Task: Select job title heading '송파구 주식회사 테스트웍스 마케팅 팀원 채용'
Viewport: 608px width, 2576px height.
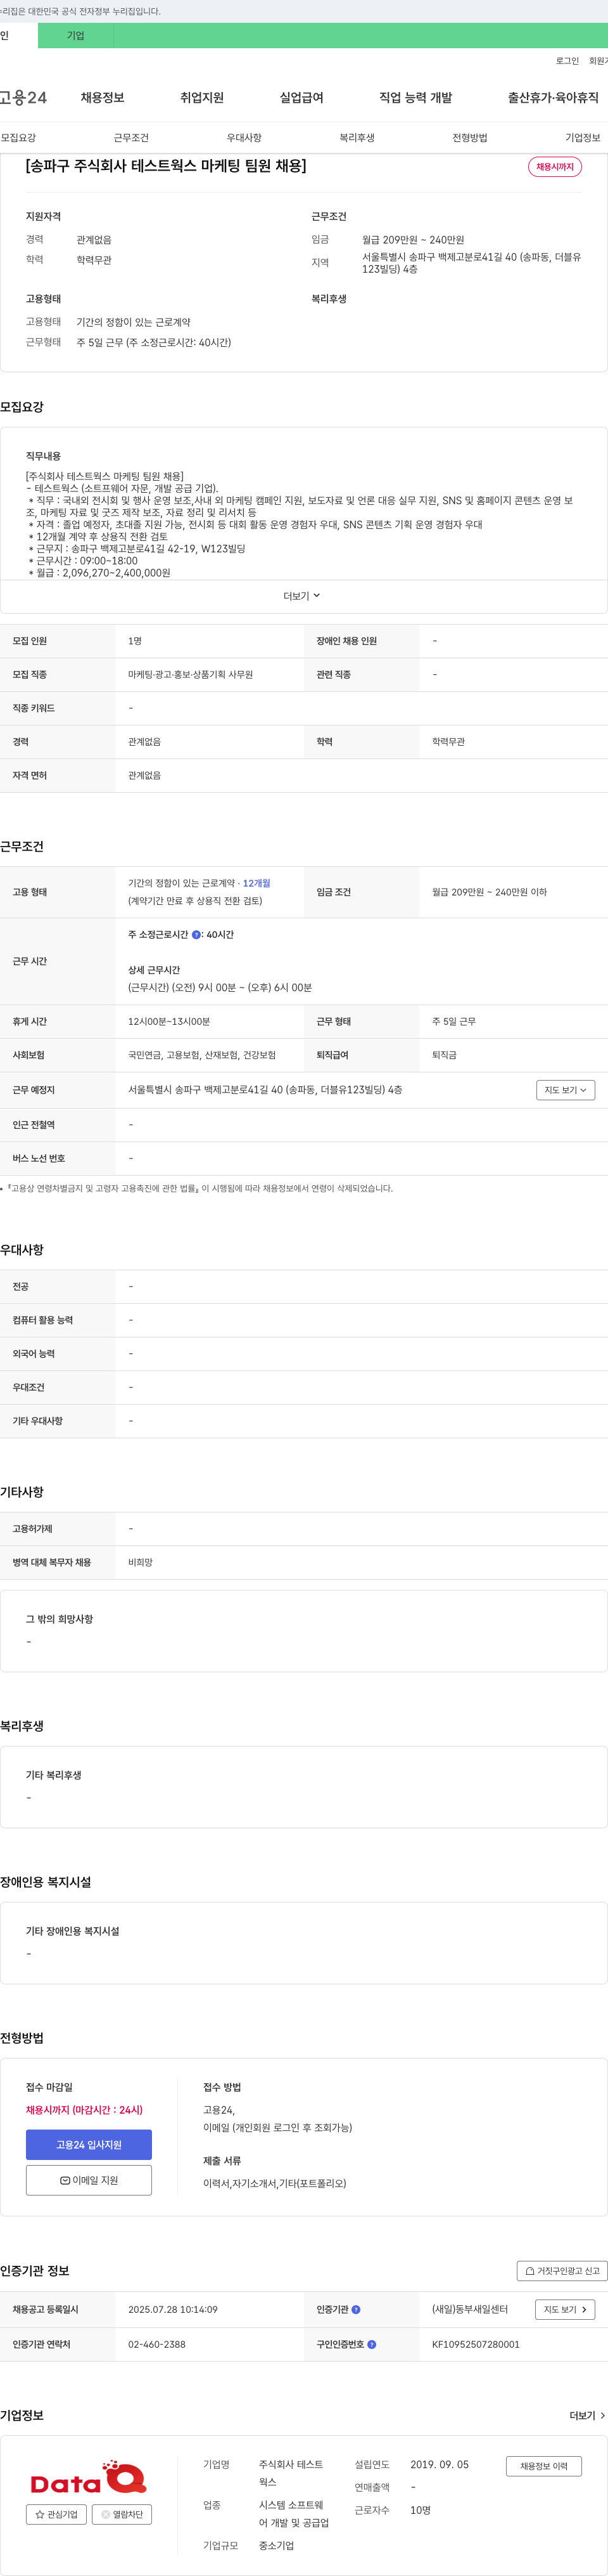Action: (166, 166)
